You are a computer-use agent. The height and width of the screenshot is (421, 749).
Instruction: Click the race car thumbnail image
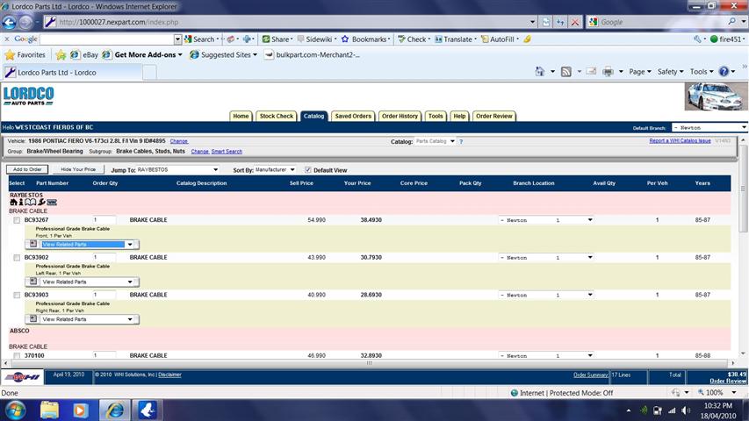click(715, 96)
